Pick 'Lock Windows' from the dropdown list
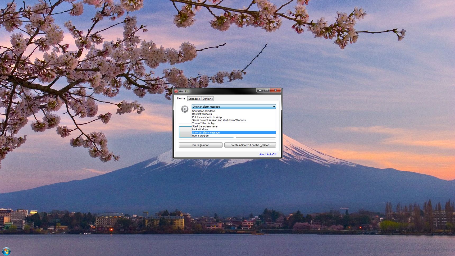Screen dimensions: 455x256 (234, 129)
